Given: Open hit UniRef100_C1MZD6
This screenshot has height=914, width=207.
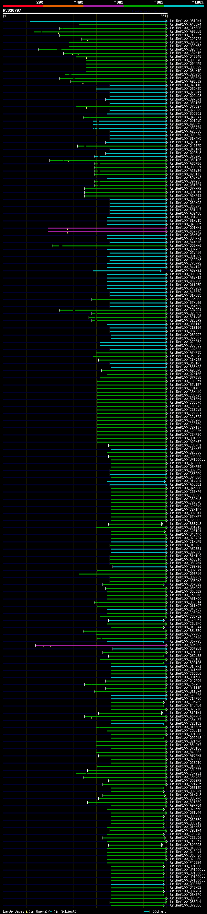Looking at the screenshot, I should [x=185, y=28].
